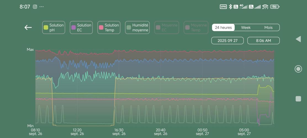Open the 8:06 AM time picker
The height and width of the screenshot is (138, 307).
click(x=263, y=41)
